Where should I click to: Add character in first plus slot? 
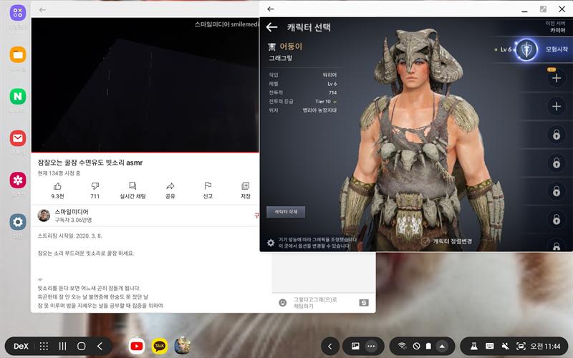[557, 78]
